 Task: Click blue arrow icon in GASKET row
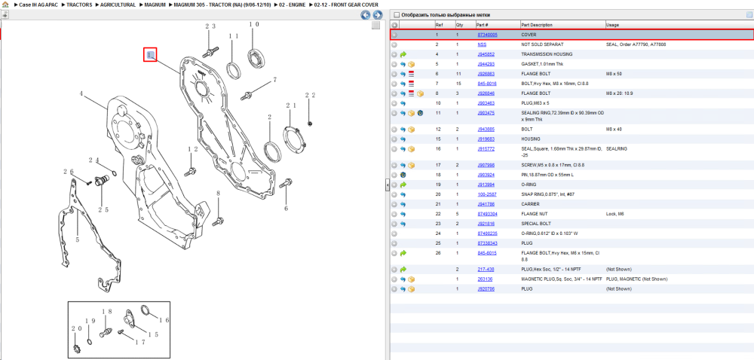point(403,64)
